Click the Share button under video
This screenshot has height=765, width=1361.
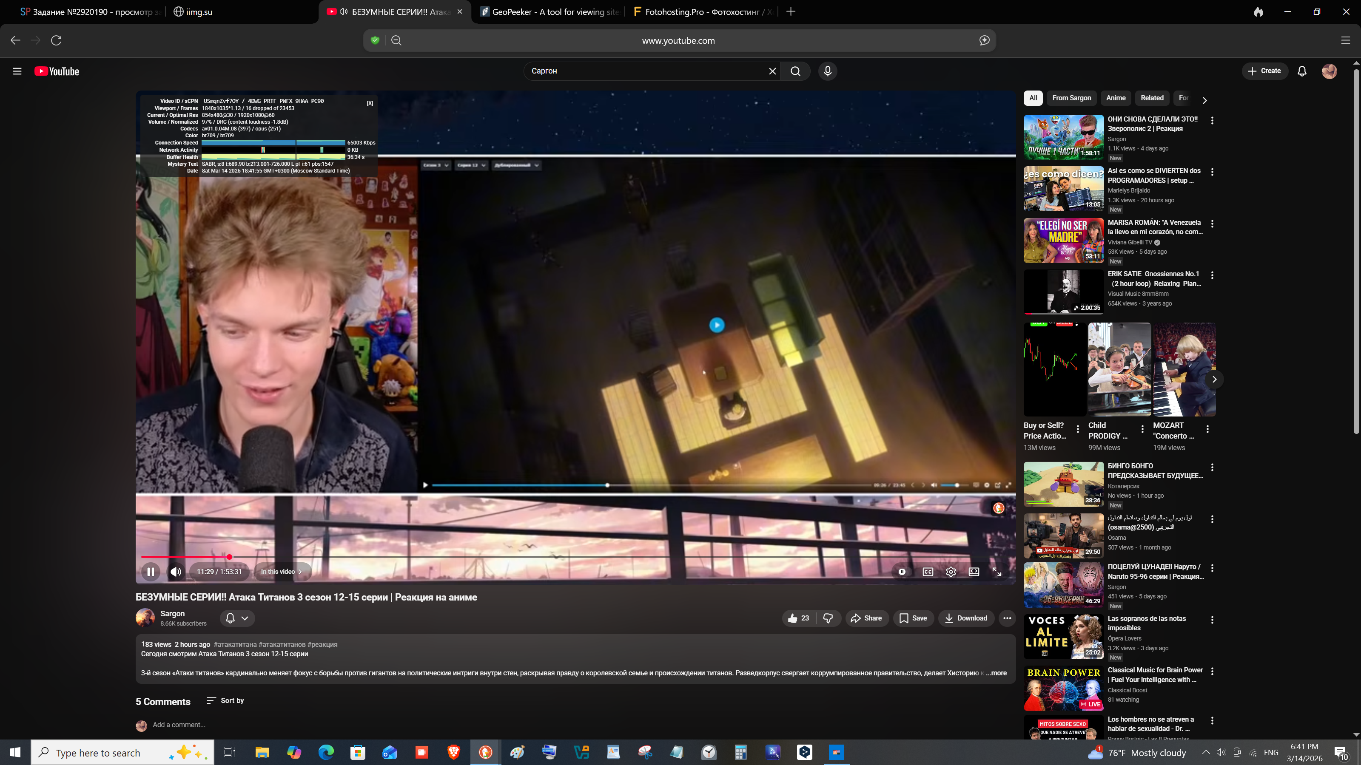(866, 618)
